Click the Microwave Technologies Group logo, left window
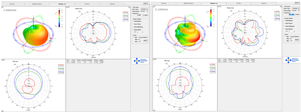The image size is (301, 112). [x=140, y=61]
